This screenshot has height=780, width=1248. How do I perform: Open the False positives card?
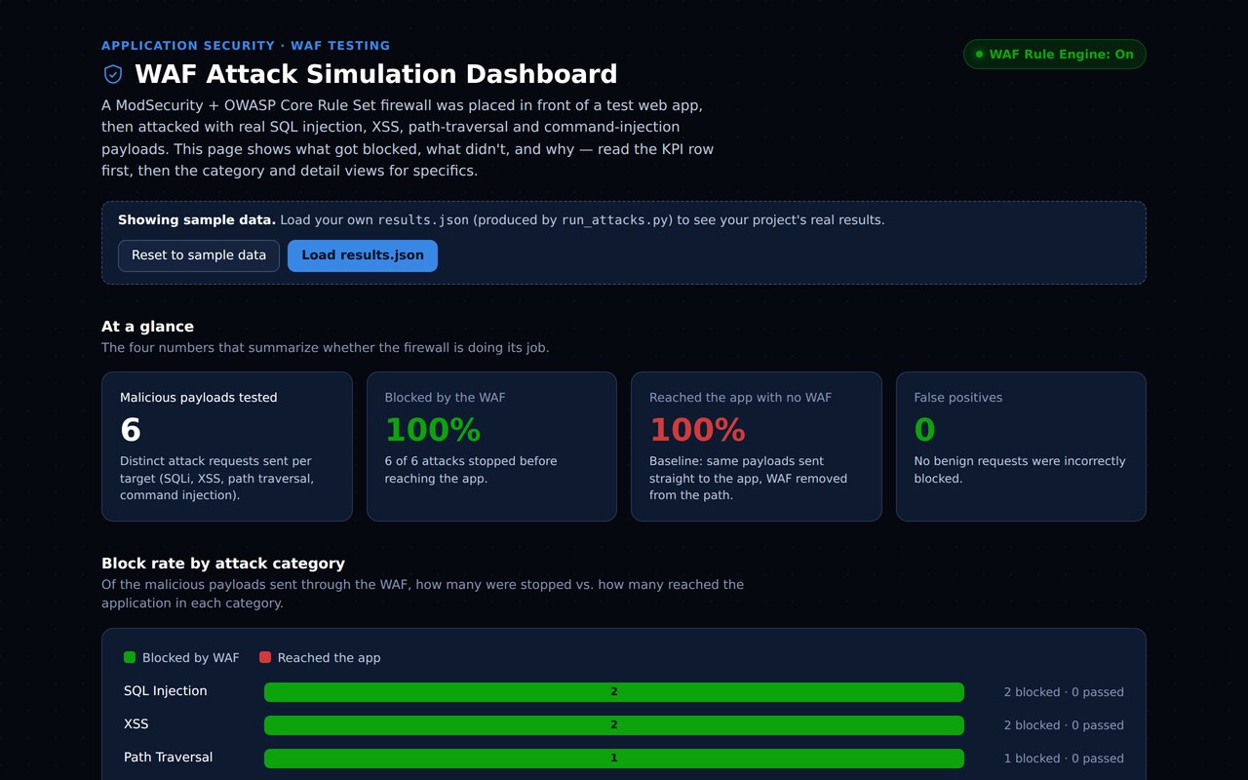(x=1021, y=447)
